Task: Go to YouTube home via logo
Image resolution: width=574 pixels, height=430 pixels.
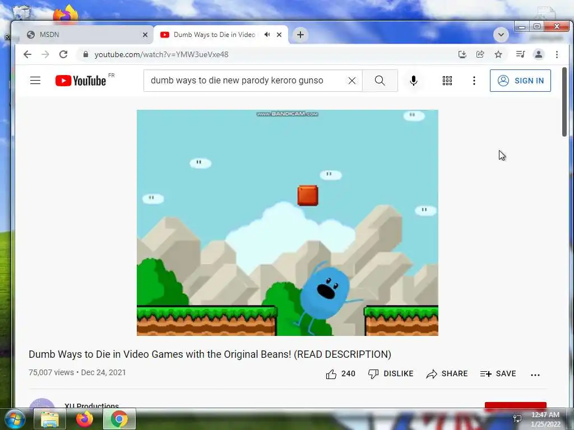Action: [81, 81]
